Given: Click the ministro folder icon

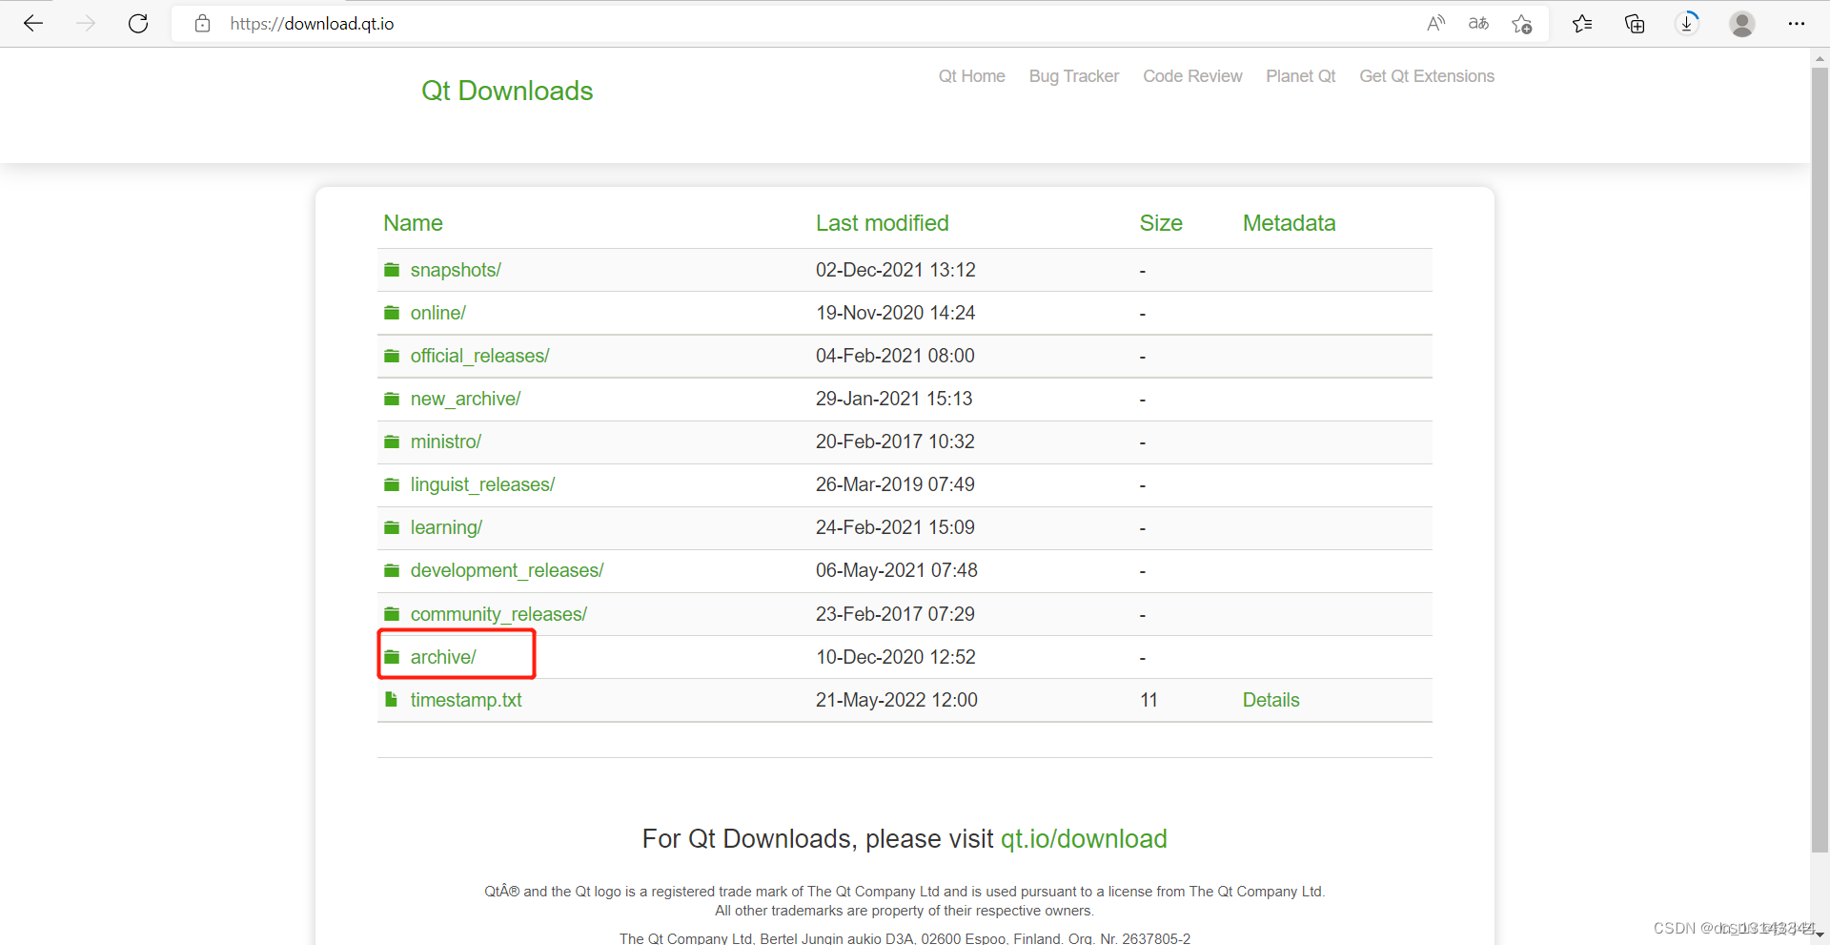Looking at the screenshot, I should pos(392,442).
